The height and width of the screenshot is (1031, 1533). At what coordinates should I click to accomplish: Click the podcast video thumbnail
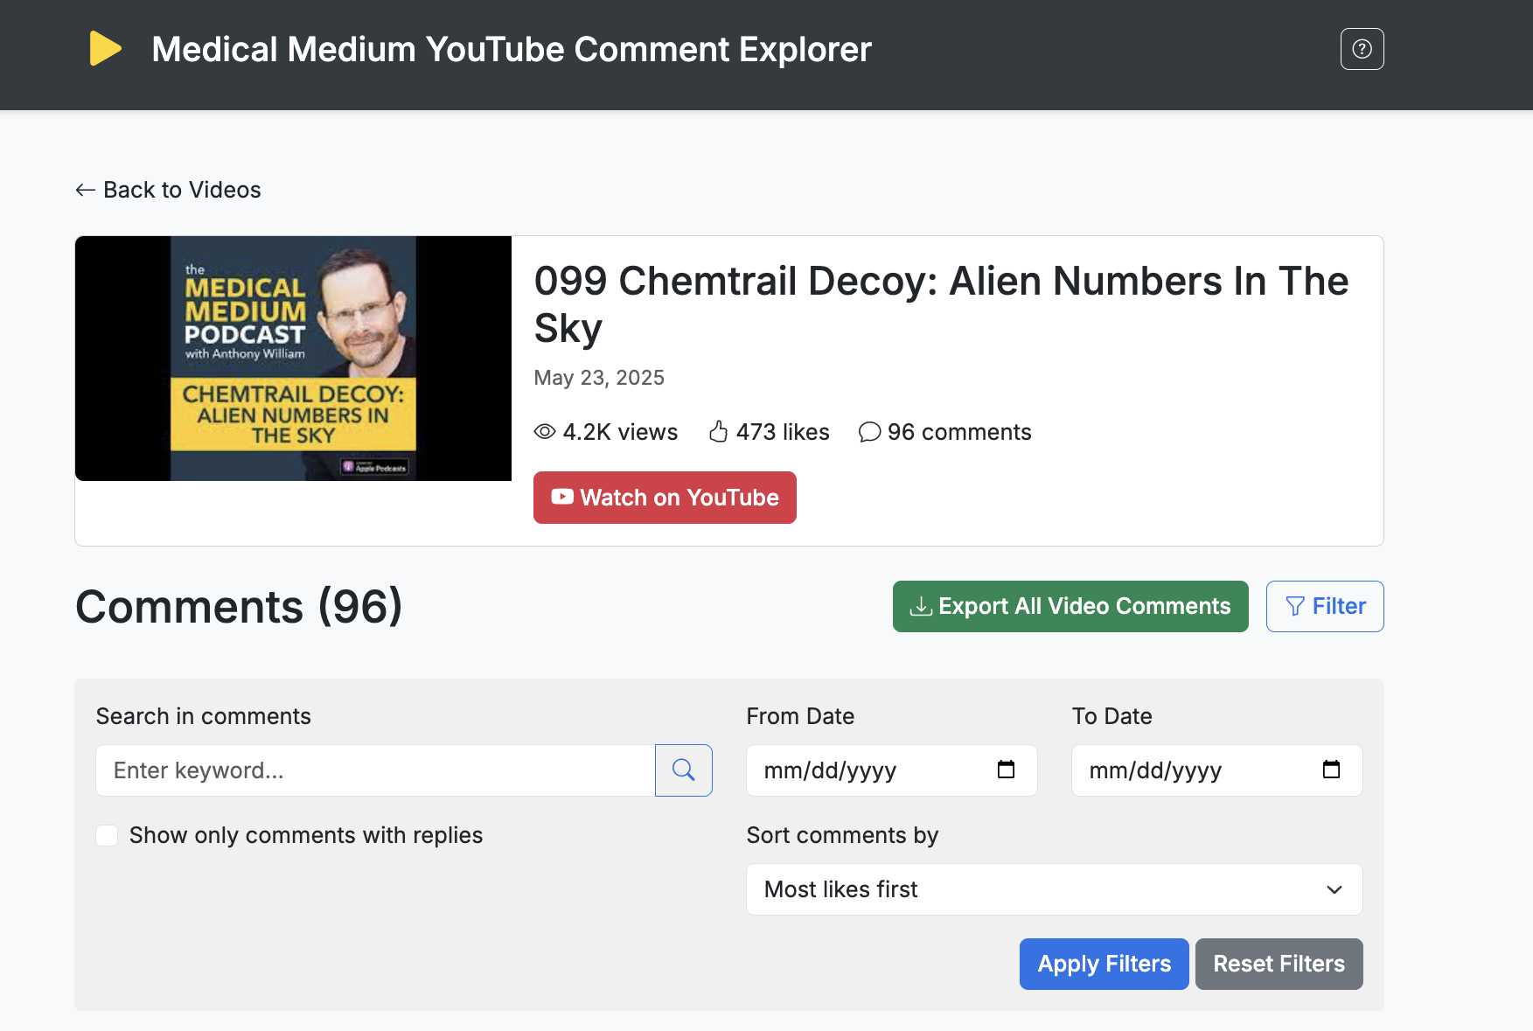(293, 359)
